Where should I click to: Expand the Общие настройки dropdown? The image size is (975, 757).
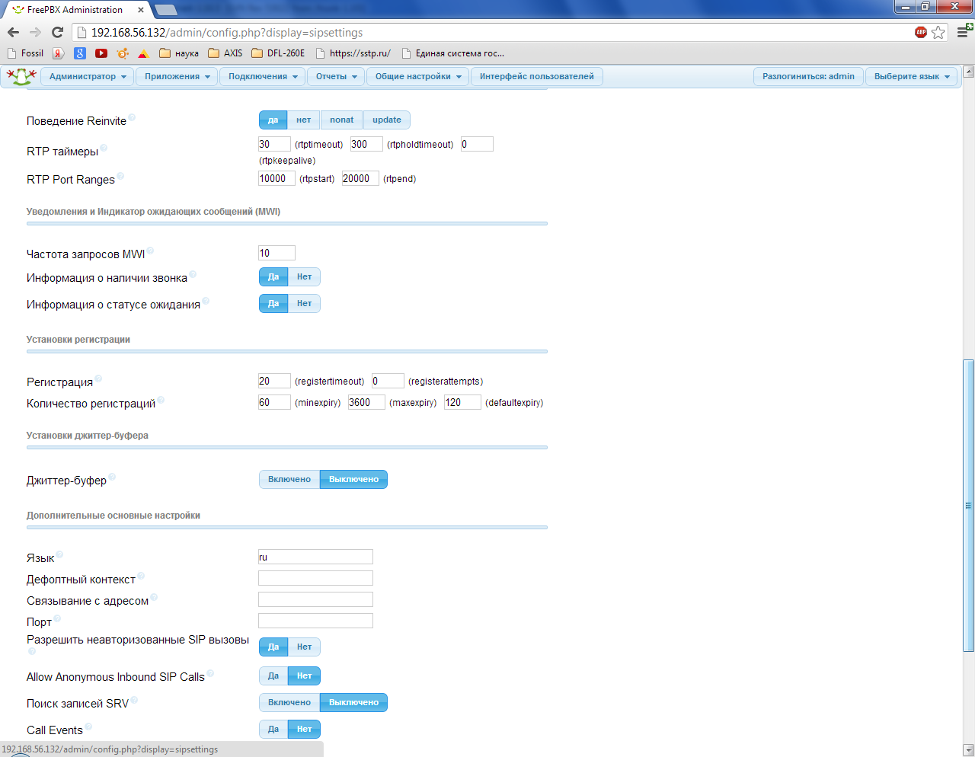pyautogui.click(x=417, y=77)
